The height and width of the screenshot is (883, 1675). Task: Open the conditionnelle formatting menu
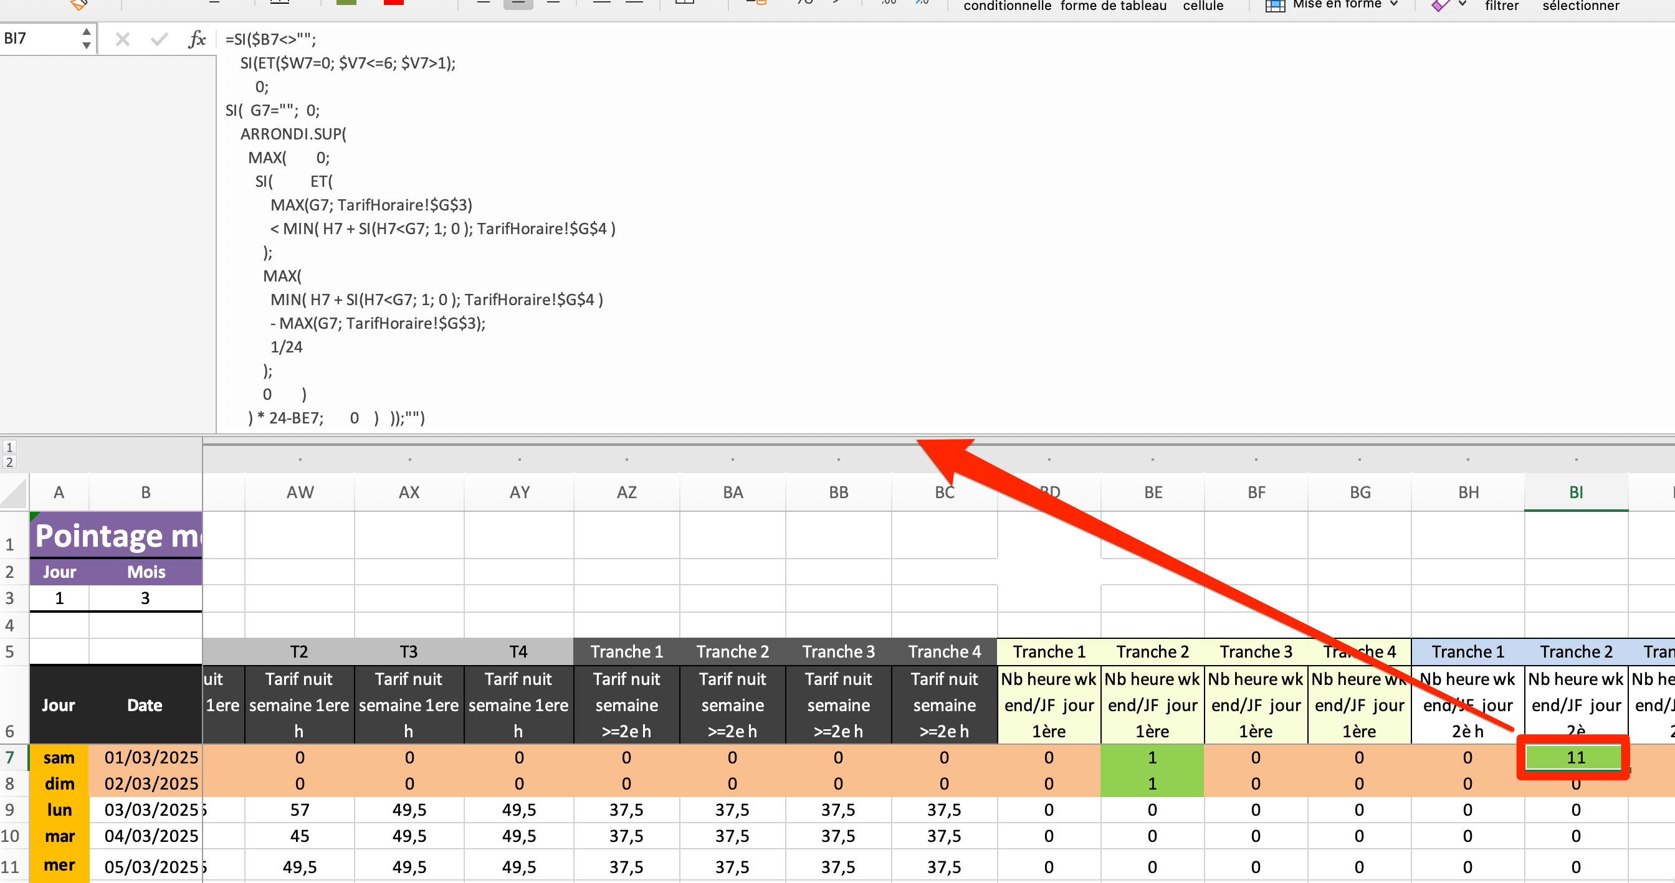point(1007,6)
